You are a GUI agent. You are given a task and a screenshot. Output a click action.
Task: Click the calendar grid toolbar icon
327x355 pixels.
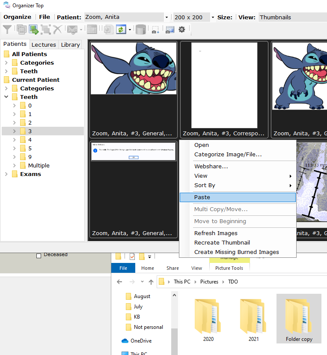pyautogui.click(x=92, y=30)
